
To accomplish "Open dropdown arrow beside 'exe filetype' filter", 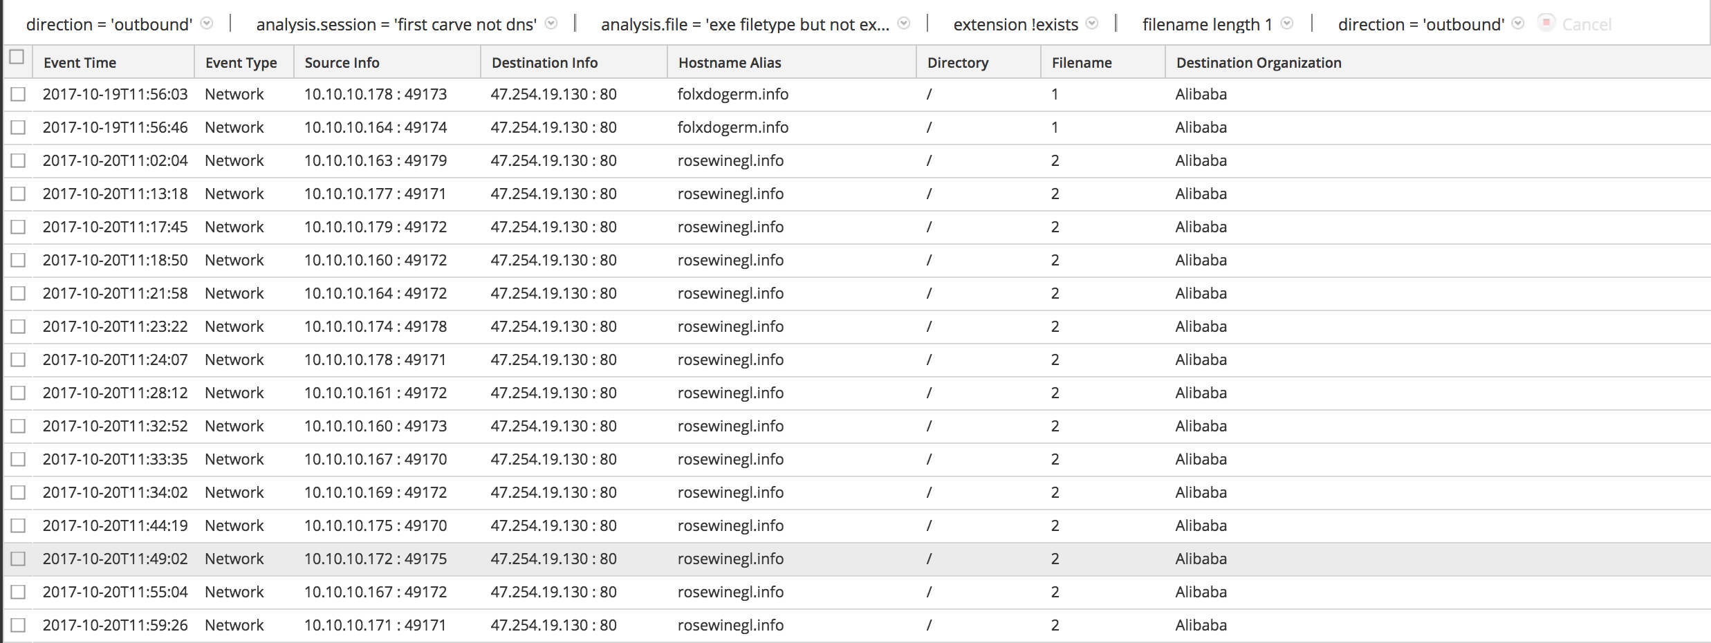I will [x=903, y=24].
